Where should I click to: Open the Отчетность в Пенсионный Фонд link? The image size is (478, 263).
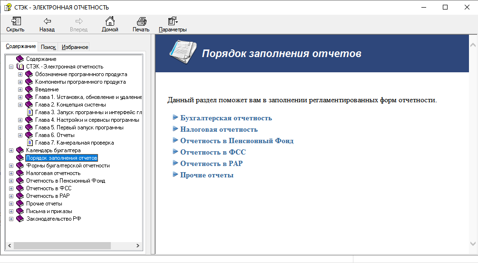[x=237, y=141]
